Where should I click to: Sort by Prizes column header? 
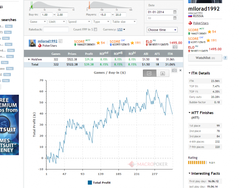click(x=72, y=54)
